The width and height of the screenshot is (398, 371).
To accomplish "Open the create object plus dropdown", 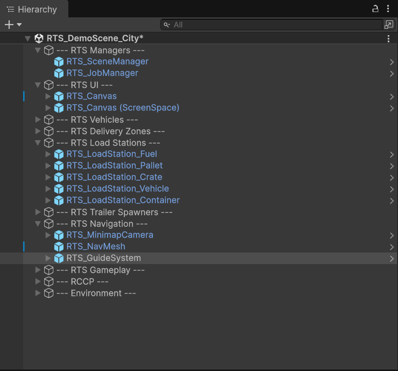I will (13, 25).
